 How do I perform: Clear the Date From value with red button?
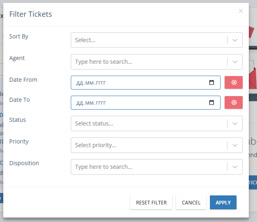[234, 82]
